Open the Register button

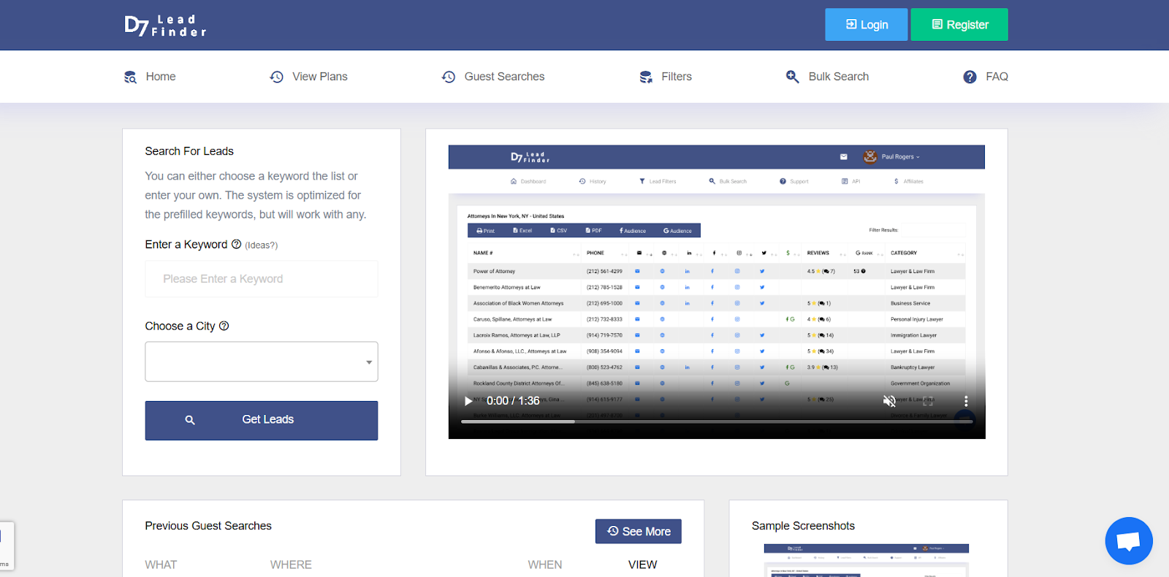click(959, 25)
